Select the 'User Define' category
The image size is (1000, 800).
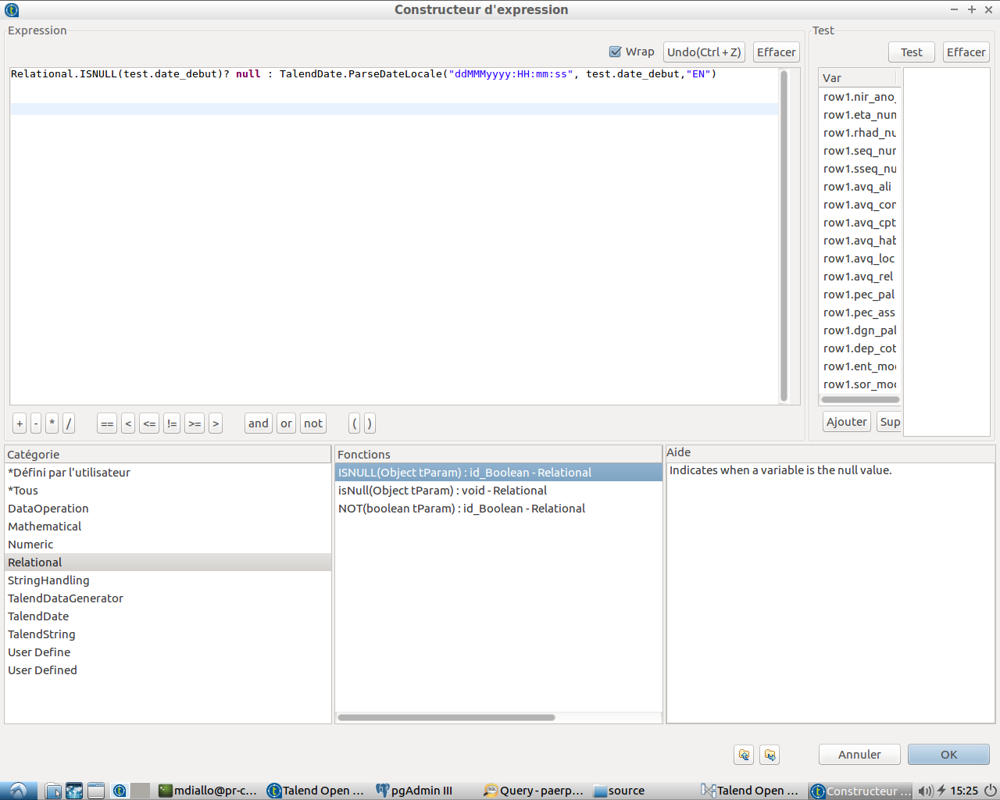(x=168, y=652)
